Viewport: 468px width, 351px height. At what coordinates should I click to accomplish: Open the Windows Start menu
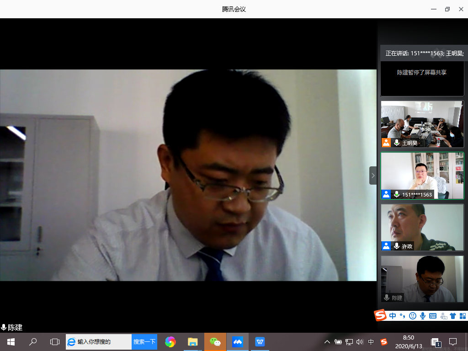(11, 342)
